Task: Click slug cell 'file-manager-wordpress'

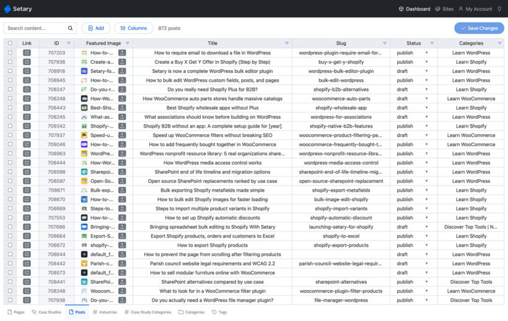Action: point(341,301)
